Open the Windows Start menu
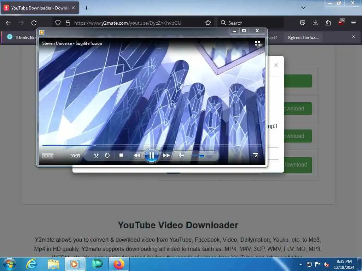Image resolution: width=362 pixels, height=271 pixels. [x=10, y=264]
